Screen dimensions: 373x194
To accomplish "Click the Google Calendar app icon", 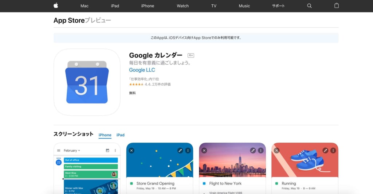I will (x=87, y=82).
